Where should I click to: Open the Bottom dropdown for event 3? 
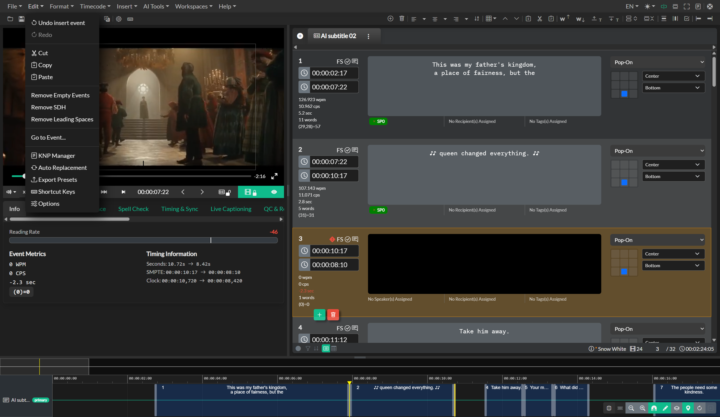[673, 265]
